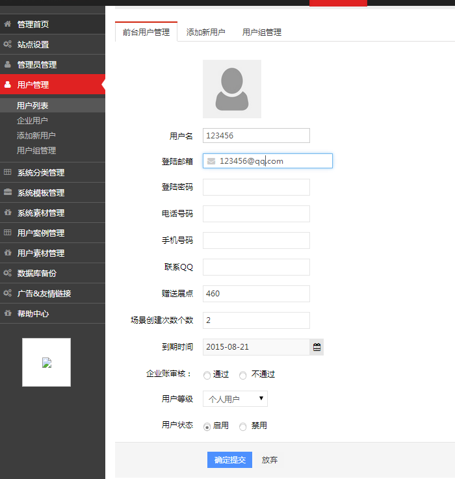This screenshot has height=479, width=455.
Task: Click the gift icon beside 帮助中心
Action: [8, 313]
